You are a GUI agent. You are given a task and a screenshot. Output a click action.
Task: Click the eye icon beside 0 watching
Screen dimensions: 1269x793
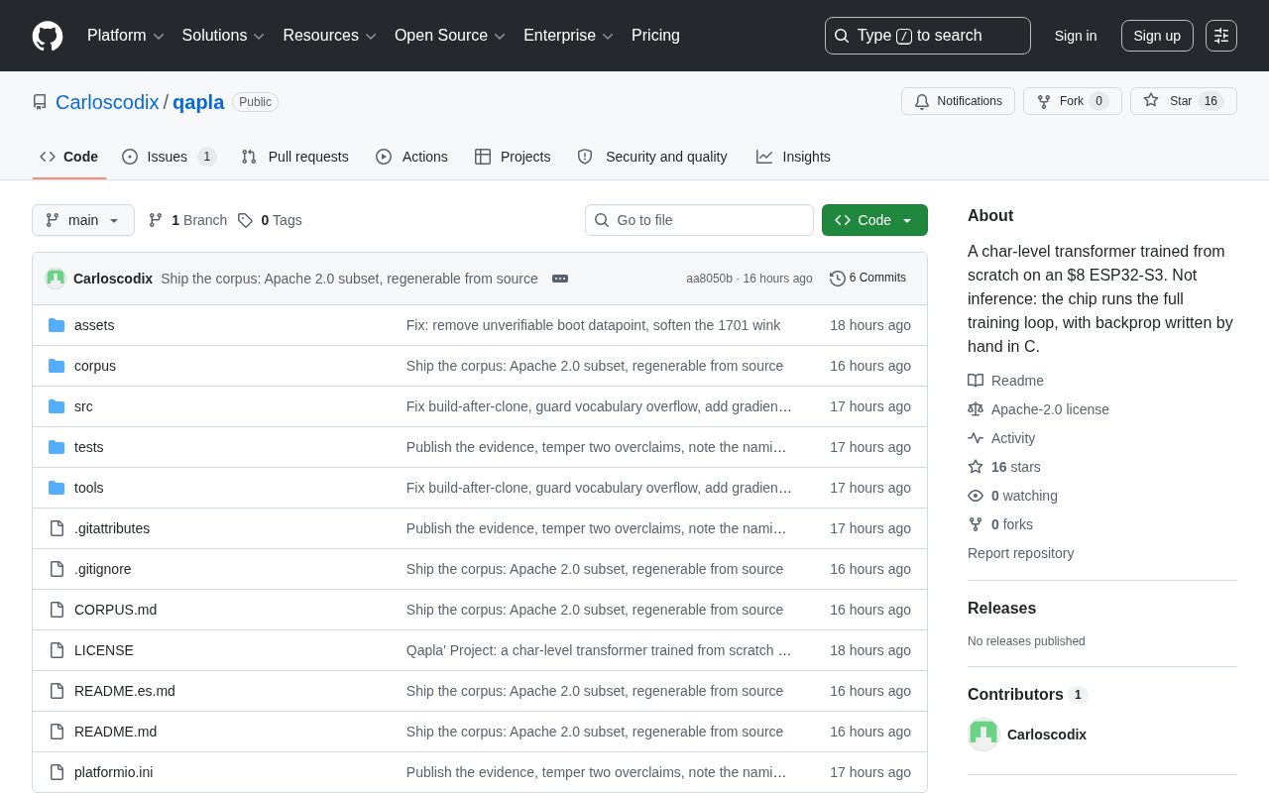[x=976, y=496]
